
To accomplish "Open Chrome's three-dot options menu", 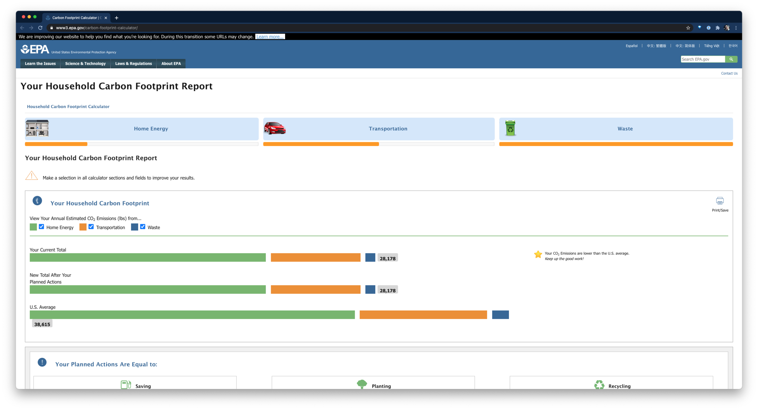I will (x=736, y=28).
